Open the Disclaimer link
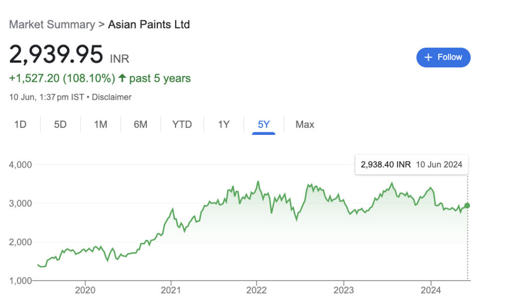This screenshot has width=508, height=299. pos(112,97)
